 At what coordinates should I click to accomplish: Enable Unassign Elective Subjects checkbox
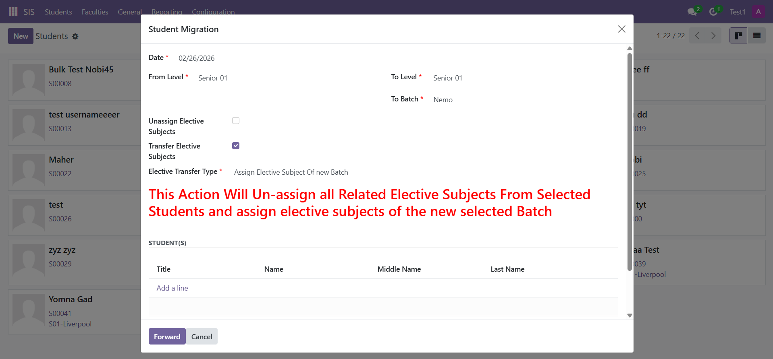pos(236,121)
